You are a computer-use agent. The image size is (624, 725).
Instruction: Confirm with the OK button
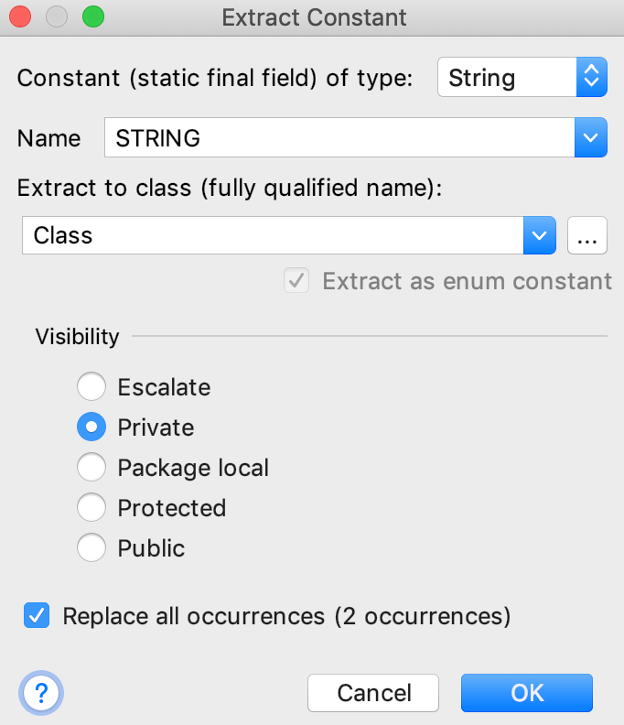point(527,693)
